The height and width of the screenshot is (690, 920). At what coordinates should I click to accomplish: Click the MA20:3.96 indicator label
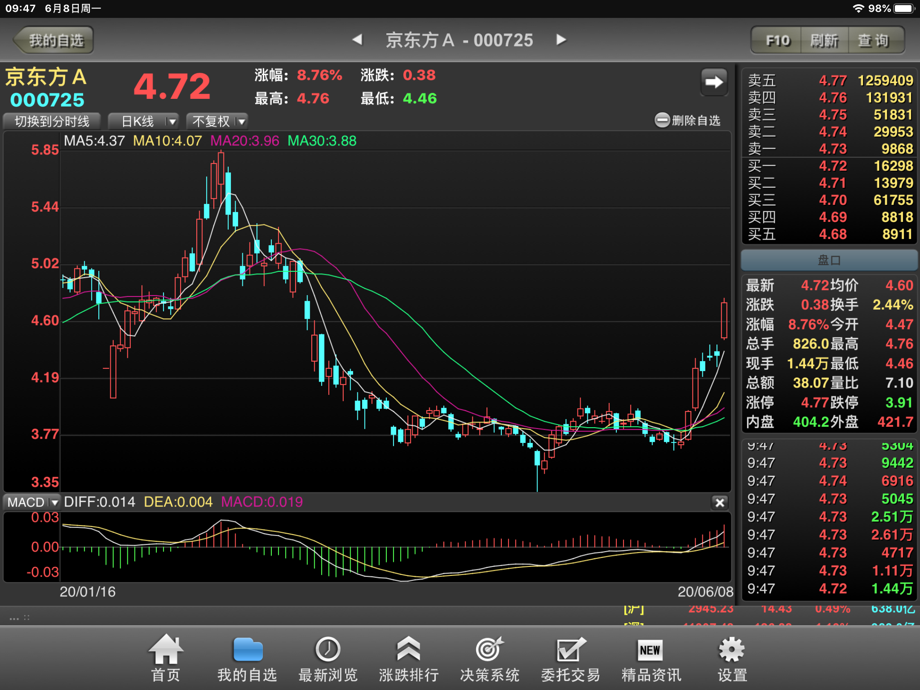(244, 141)
